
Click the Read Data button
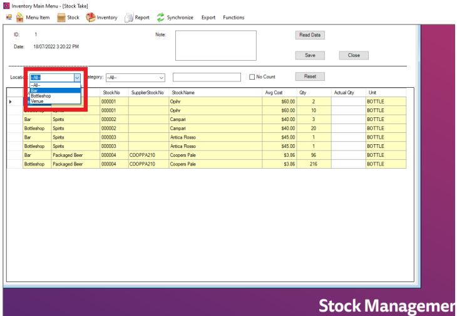[x=309, y=35]
